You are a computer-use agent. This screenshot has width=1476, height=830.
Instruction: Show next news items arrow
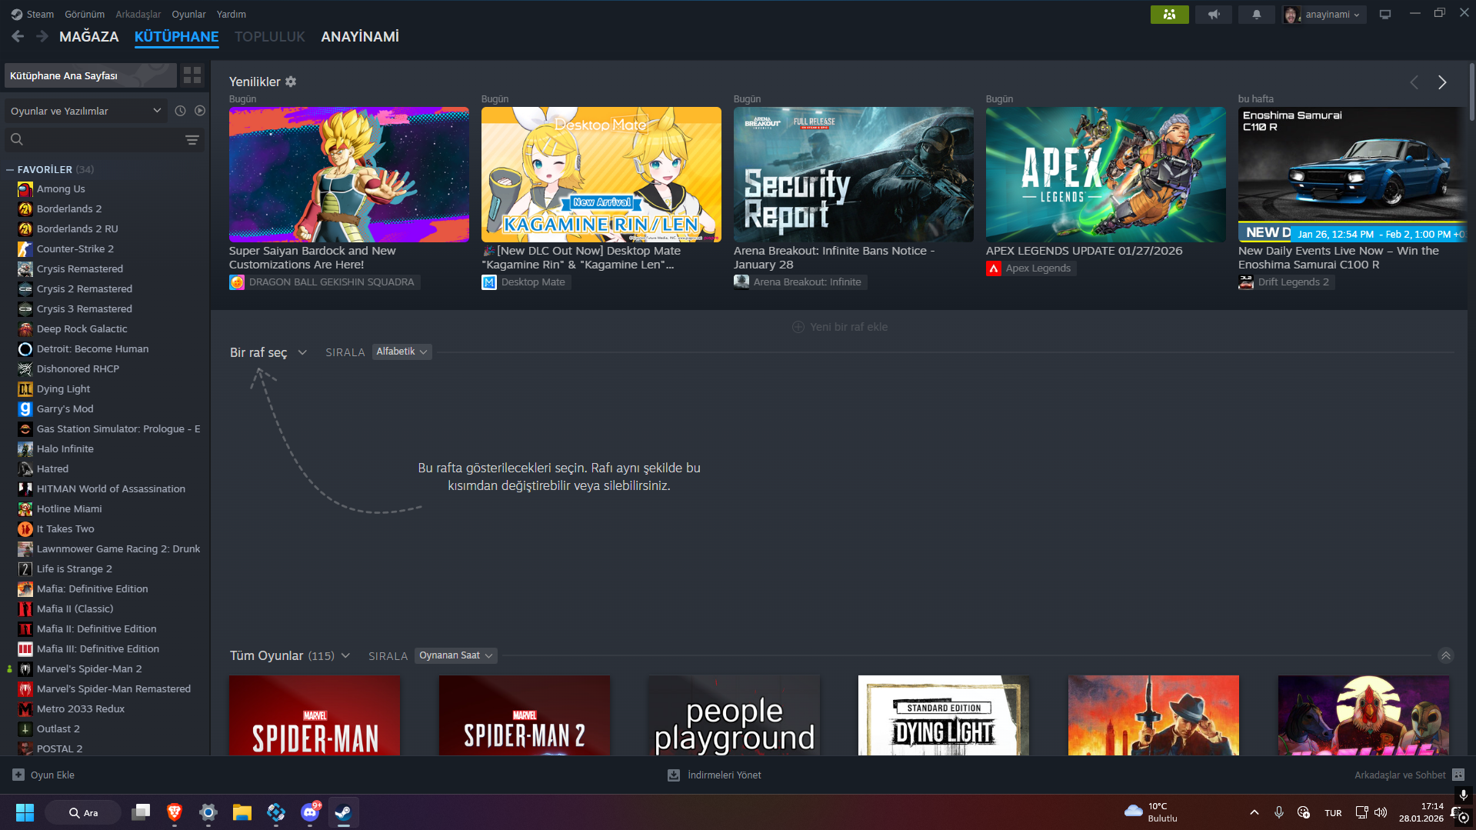click(x=1442, y=82)
